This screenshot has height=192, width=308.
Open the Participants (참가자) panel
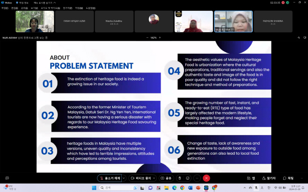[x=269, y=178]
